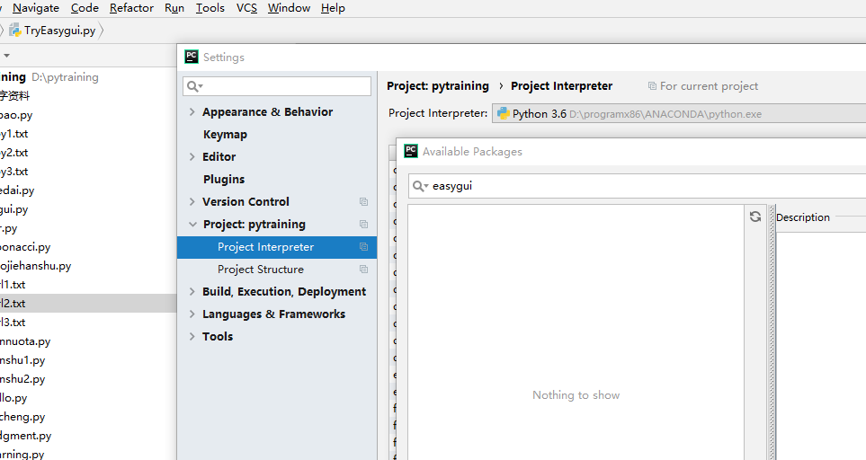
Task: Focus the Settings search field
Action: [x=277, y=86]
